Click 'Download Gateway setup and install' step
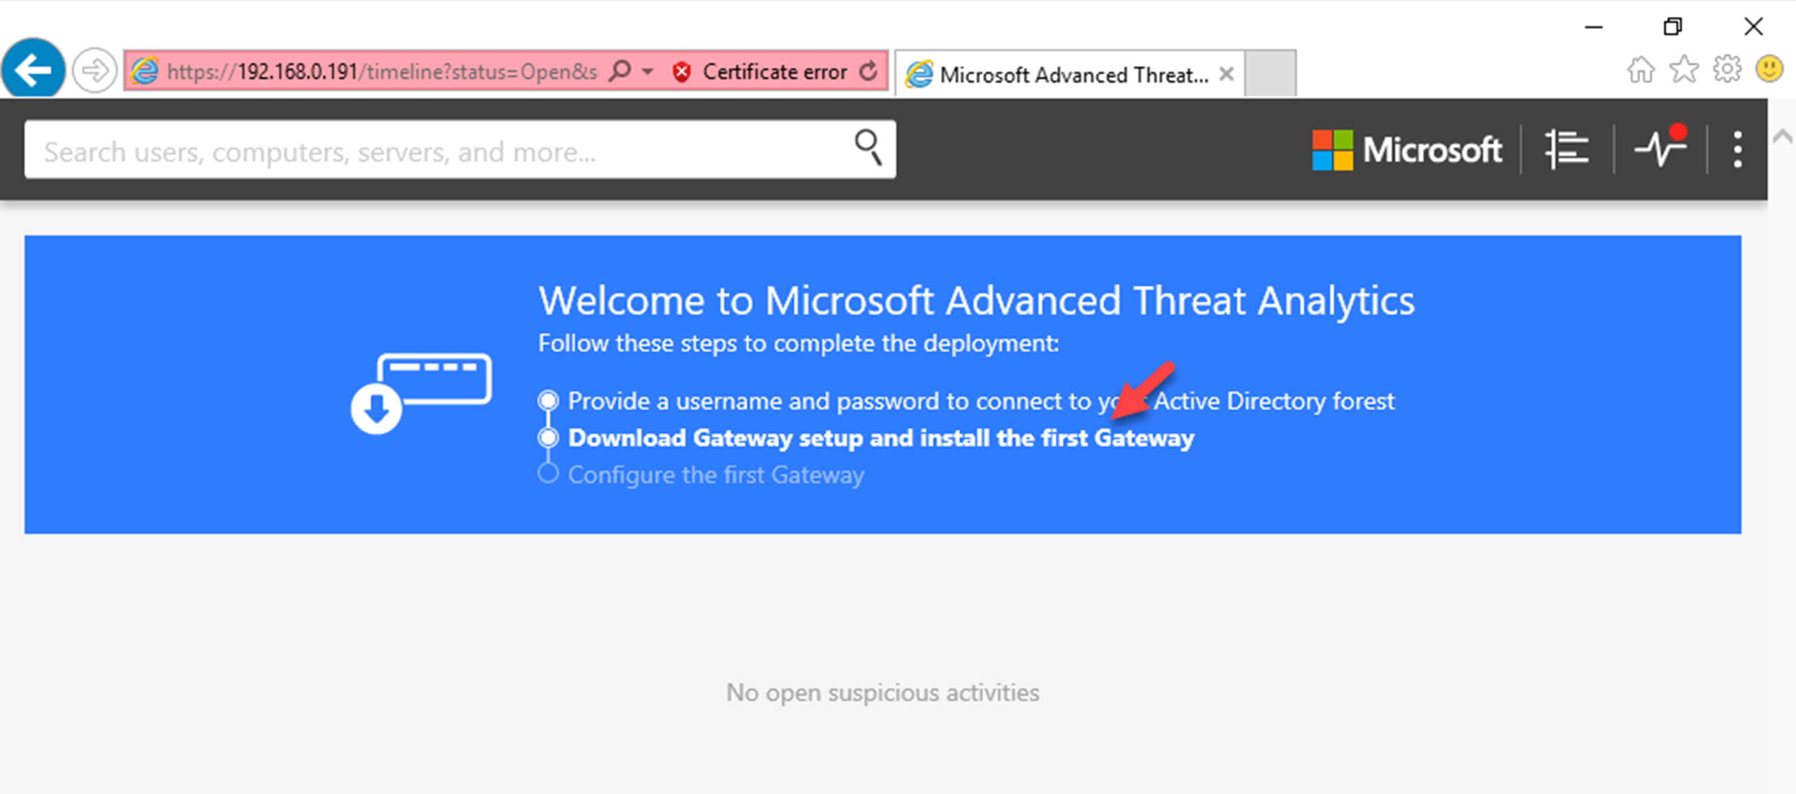 point(881,438)
